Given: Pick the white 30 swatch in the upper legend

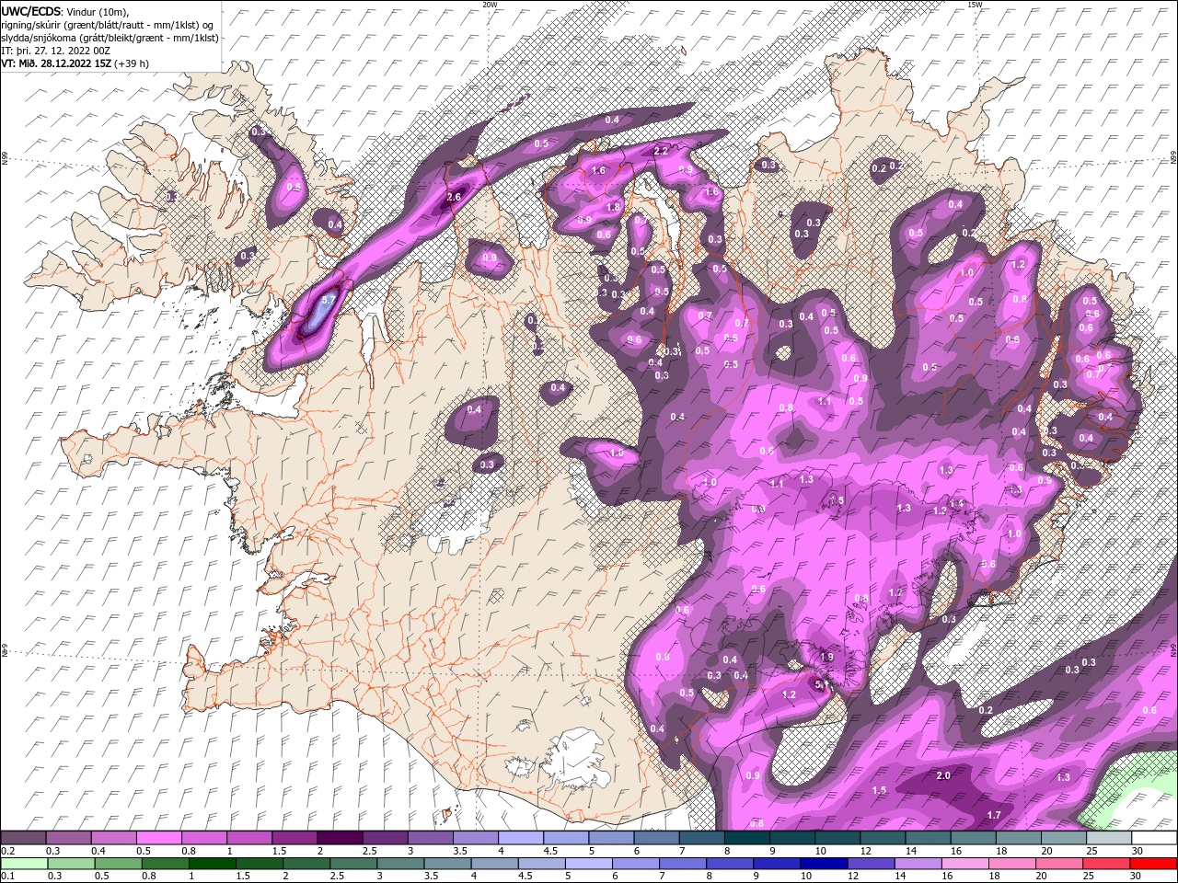Looking at the screenshot, I should (x=1154, y=838).
